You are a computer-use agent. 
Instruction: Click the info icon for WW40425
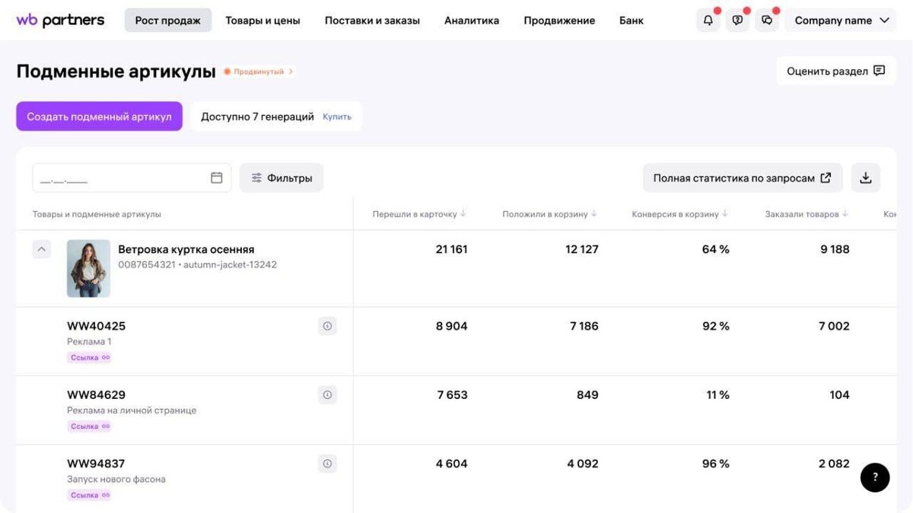(x=327, y=326)
